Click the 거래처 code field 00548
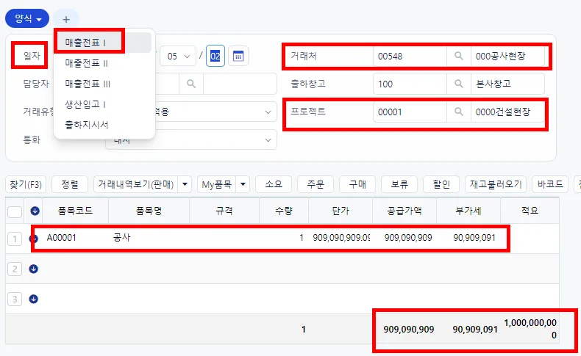Screen dimensions: 581x356 410,57
